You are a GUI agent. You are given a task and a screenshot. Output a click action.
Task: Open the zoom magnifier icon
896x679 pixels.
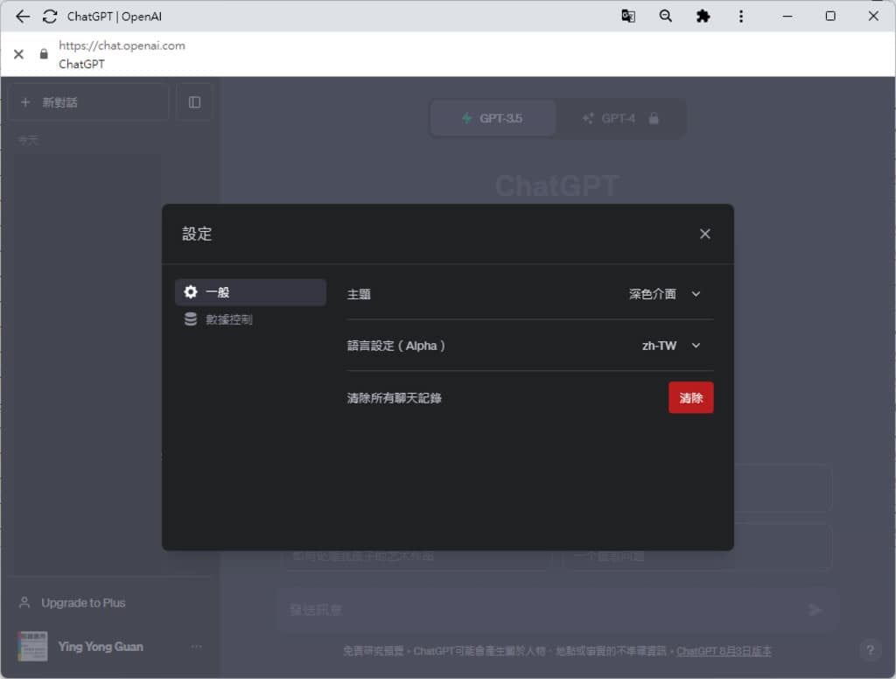tap(665, 16)
